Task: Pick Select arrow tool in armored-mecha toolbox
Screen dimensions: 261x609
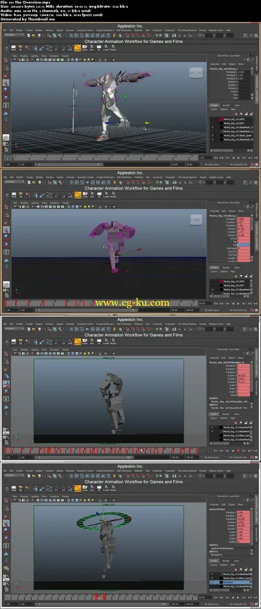Action: [x=6, y=60]
